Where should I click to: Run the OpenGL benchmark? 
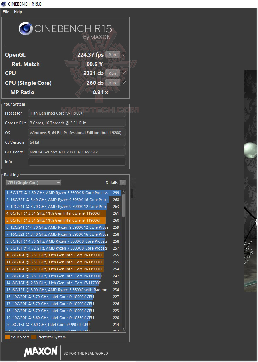point(113,55)
